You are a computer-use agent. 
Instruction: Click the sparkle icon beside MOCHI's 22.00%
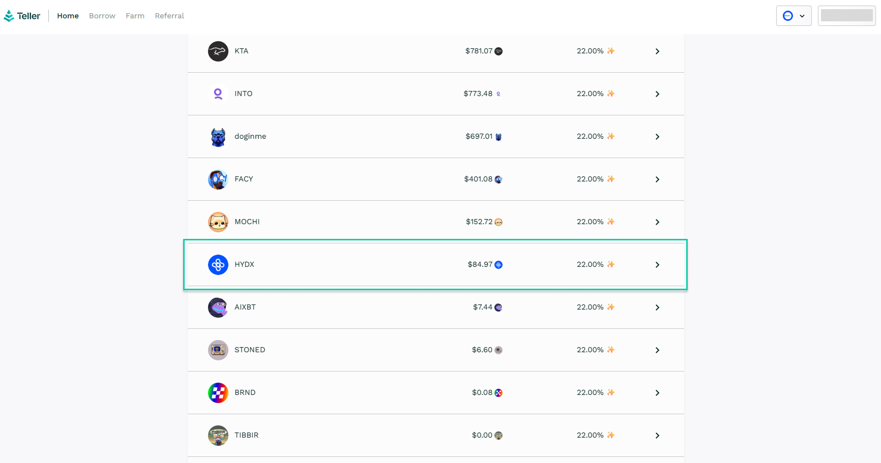click(x=610, y=222)
